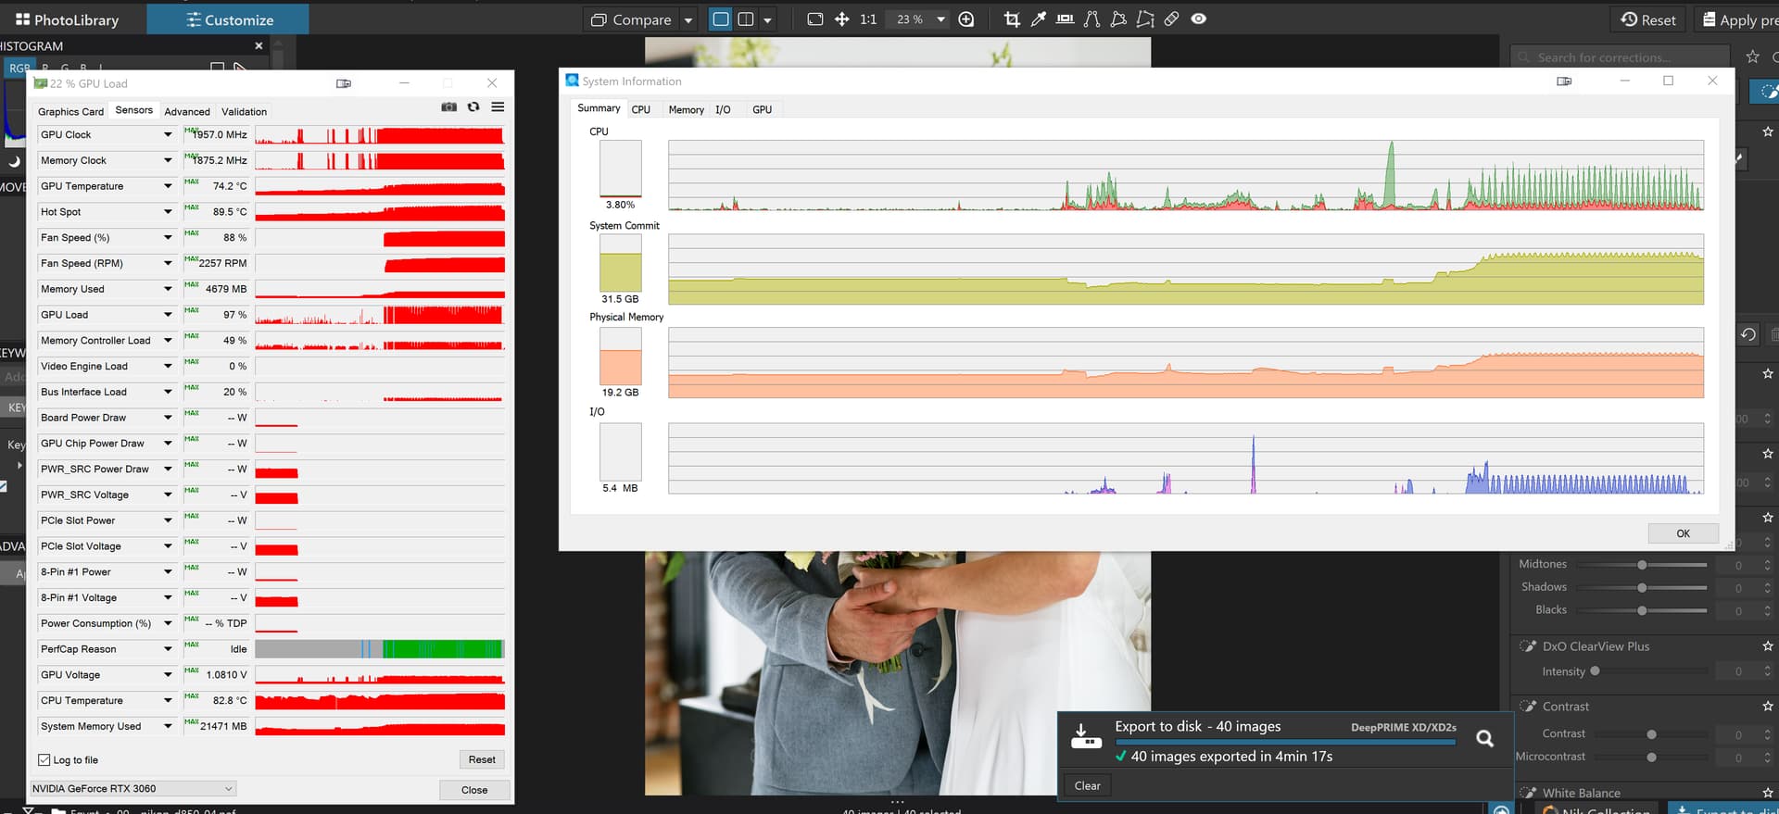Click the fit-to-screen zoom icon
Screen dimensions: 1779x814
814,19
